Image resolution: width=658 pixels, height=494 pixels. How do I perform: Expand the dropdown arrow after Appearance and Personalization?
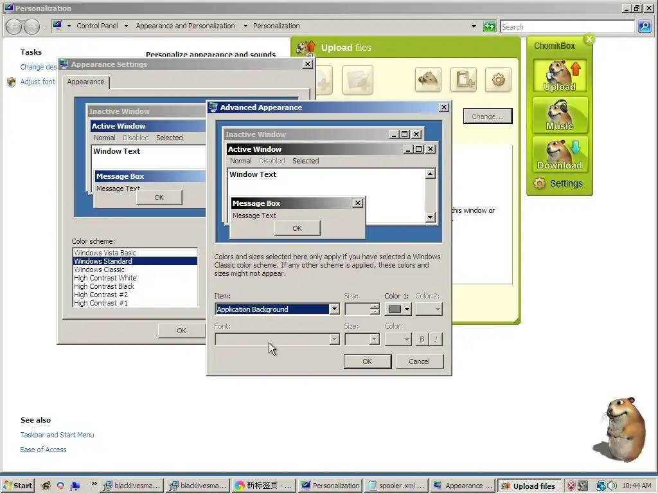245,26
